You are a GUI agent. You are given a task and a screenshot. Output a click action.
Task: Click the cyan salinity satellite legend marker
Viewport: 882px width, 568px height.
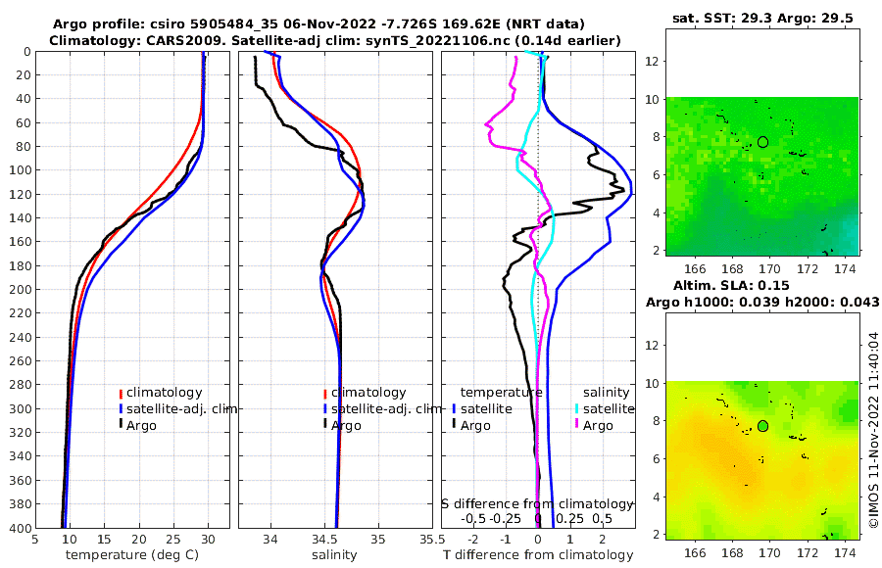pos(577,408)
